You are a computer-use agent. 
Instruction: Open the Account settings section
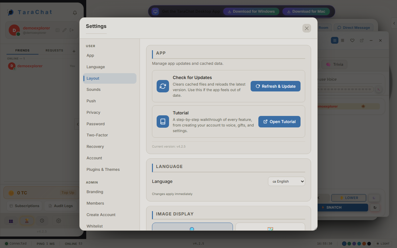(110, 158)
